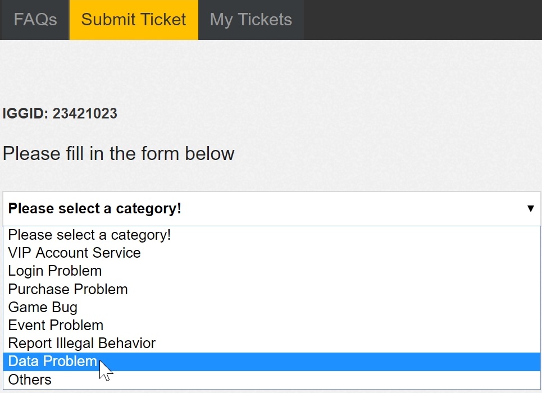
Task: Select VIP Account Service category
Action: tap(272, 253)
